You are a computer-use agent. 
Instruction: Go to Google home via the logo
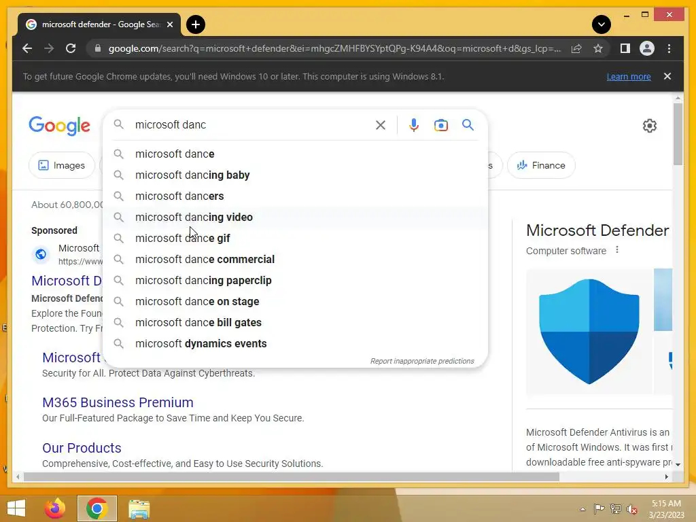60,126
